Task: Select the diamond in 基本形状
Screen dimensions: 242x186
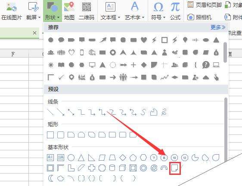Action: [x=123, y=158]
